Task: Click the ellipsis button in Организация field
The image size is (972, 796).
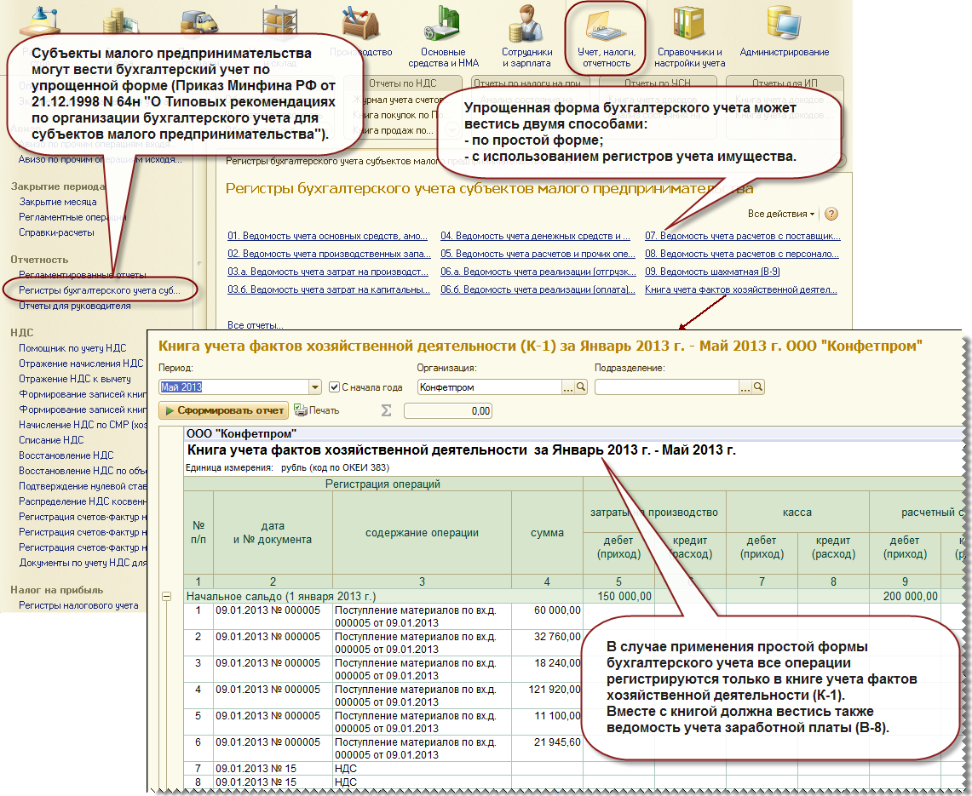Action: pos(568,387)
